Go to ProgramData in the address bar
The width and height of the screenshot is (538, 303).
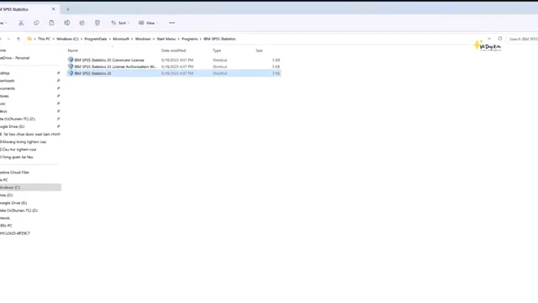point(95,39)
